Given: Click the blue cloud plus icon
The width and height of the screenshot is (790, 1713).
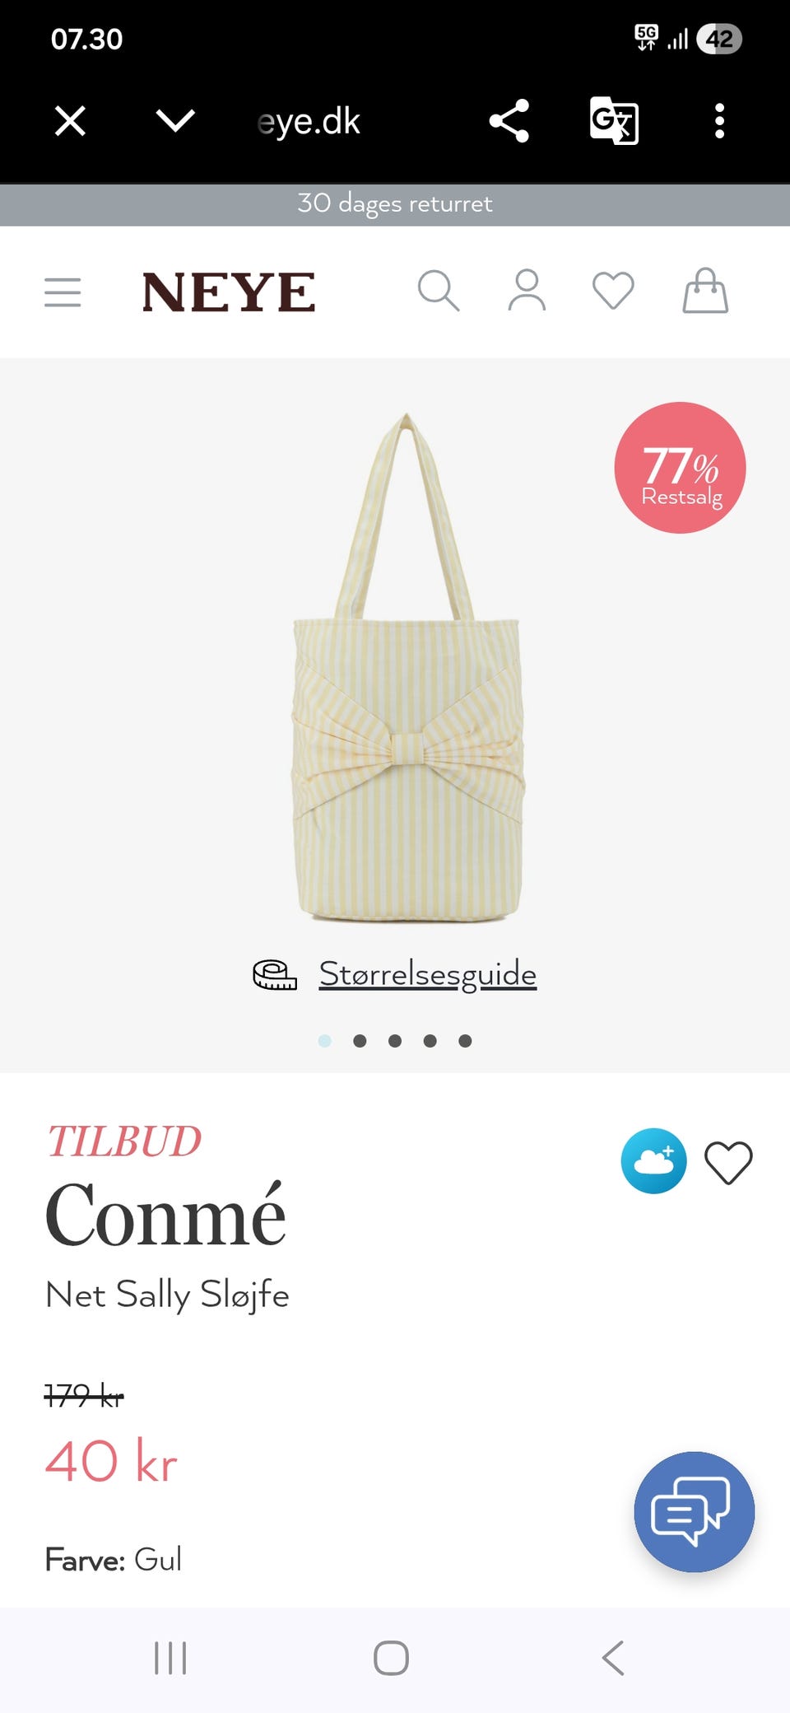Looking at the screenshot, I should coord(653,1160).
